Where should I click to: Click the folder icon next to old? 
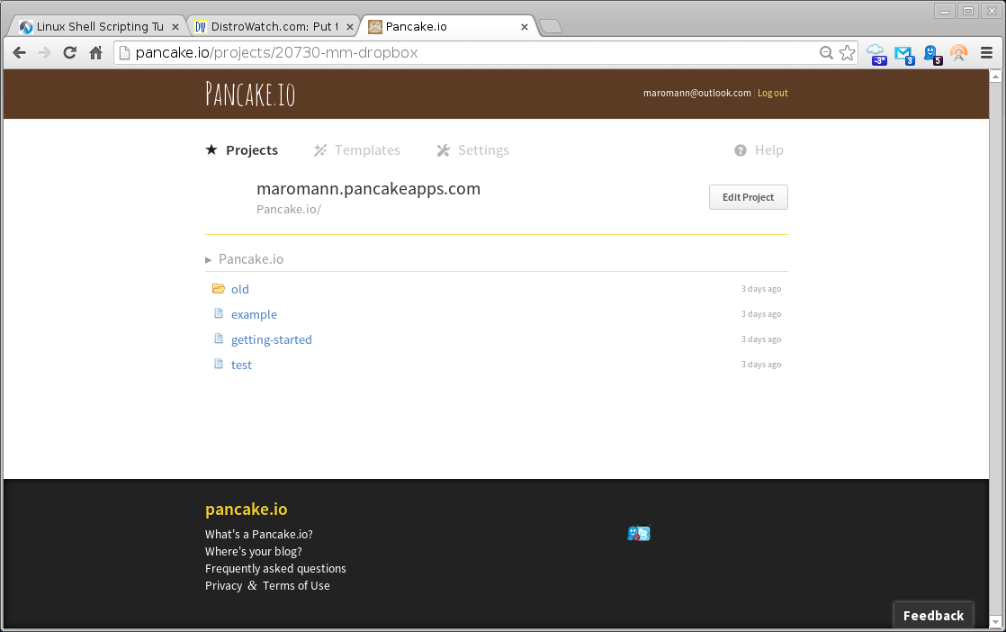[219, 289]
